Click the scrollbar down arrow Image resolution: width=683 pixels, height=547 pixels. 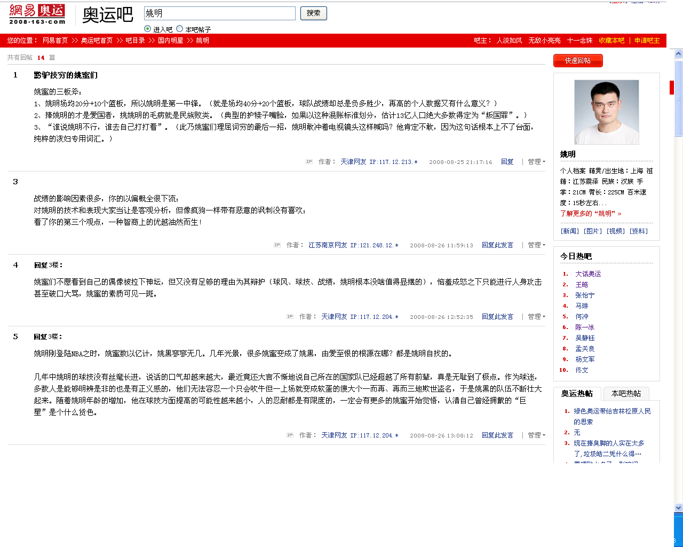click(678, 507)
